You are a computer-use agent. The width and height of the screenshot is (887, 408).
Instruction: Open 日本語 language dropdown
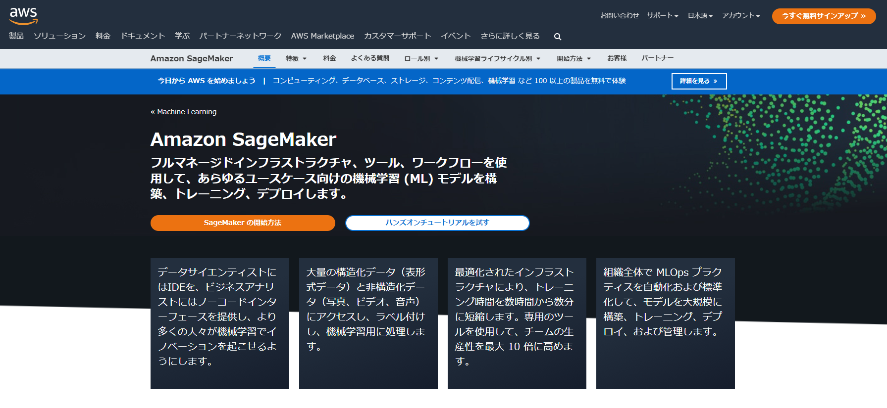coord(700,16)
